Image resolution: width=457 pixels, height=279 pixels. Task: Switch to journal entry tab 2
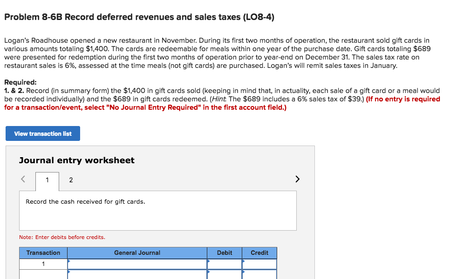[71, 180]
